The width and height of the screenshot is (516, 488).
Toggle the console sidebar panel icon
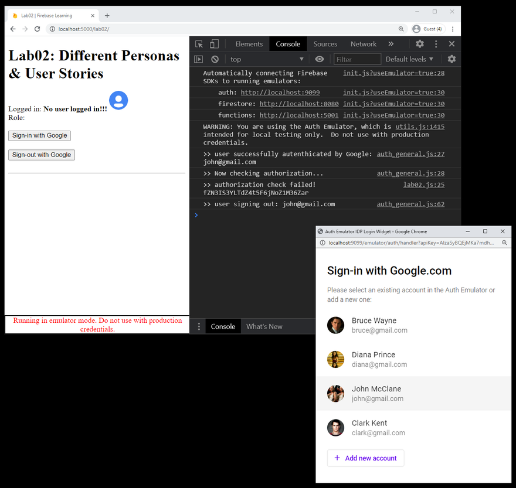tap(198, 59)
